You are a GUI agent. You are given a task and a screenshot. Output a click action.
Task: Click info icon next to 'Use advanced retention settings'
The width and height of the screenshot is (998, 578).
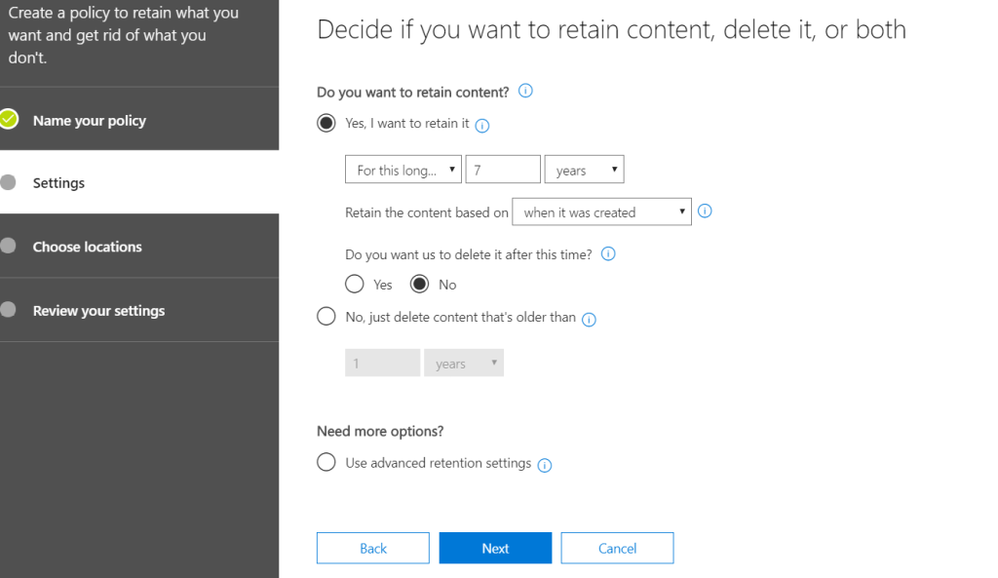pyautogui.click(x=545, y=465)
